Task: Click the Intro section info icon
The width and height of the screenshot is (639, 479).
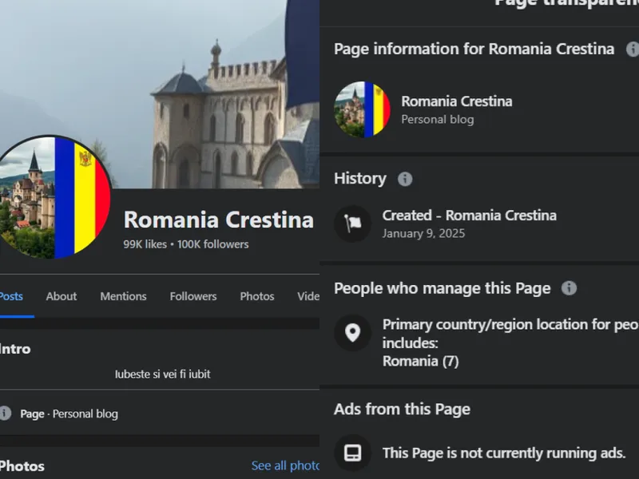Action: pos(6,414)
